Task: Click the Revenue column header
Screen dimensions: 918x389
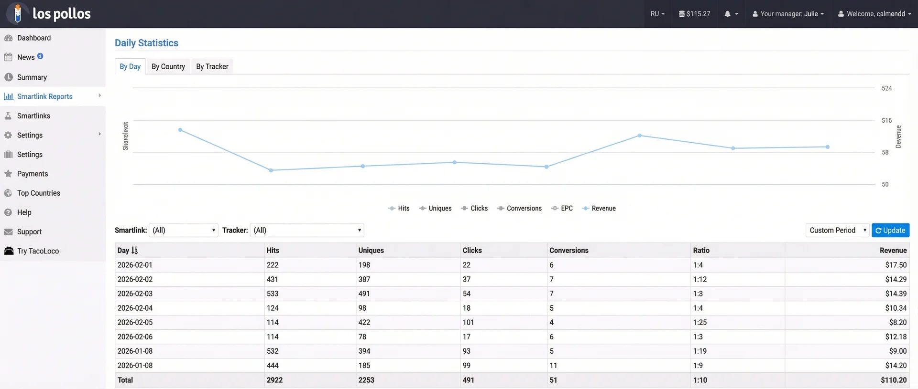Action: (893, 250)
